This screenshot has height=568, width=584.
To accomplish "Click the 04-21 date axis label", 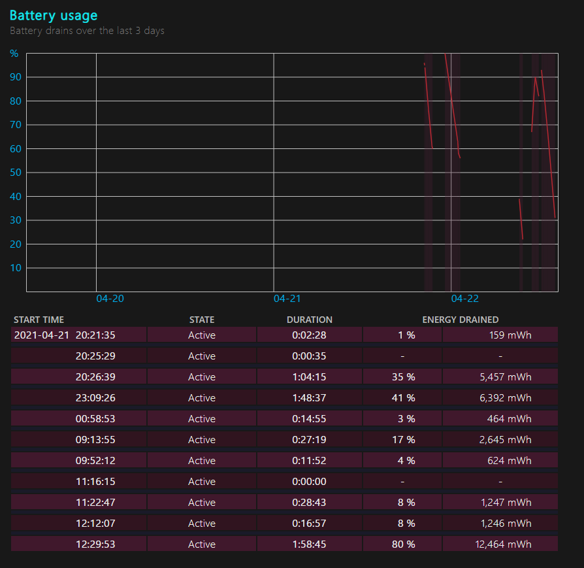I will pos(287,299).
